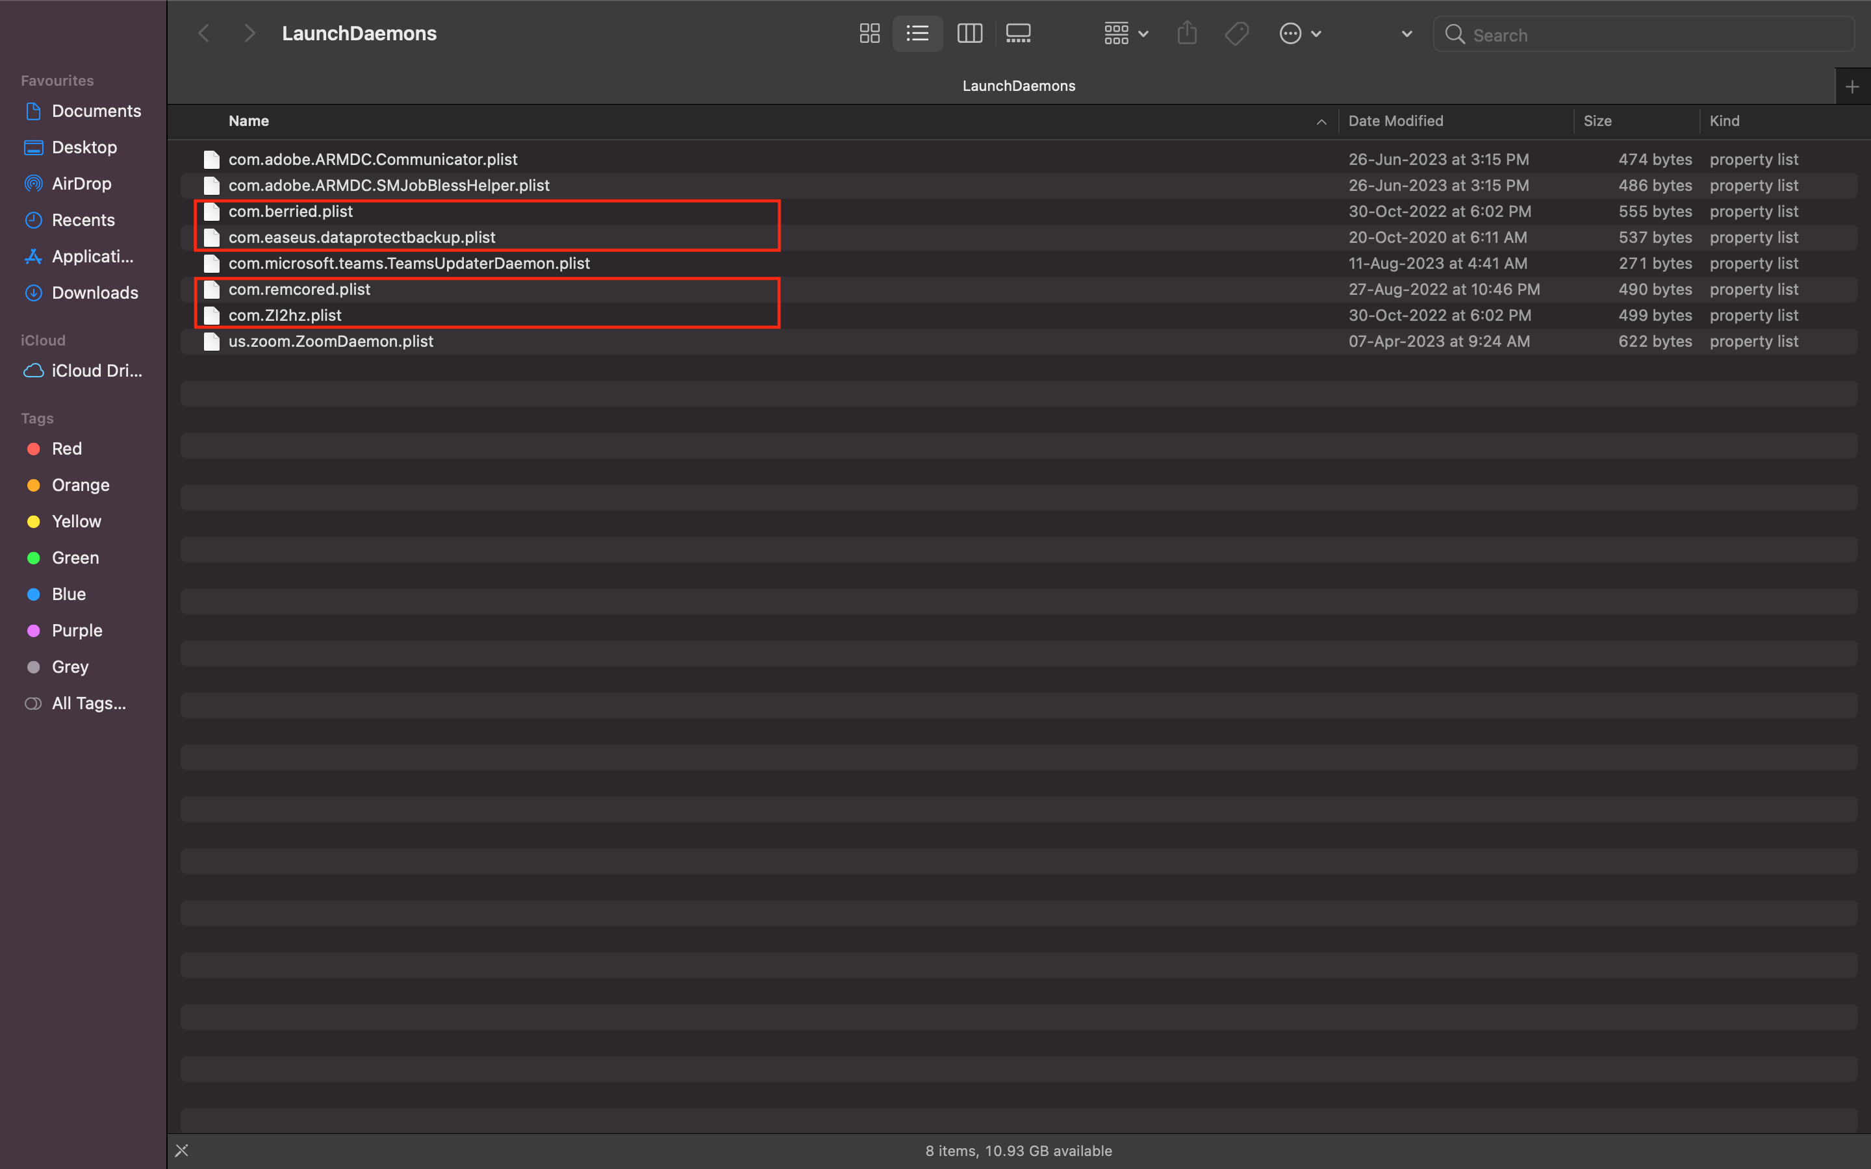Select the LaunchDaemons tab
This screenshot has height=1169, width=1871.
click(x=1018, y=86)
